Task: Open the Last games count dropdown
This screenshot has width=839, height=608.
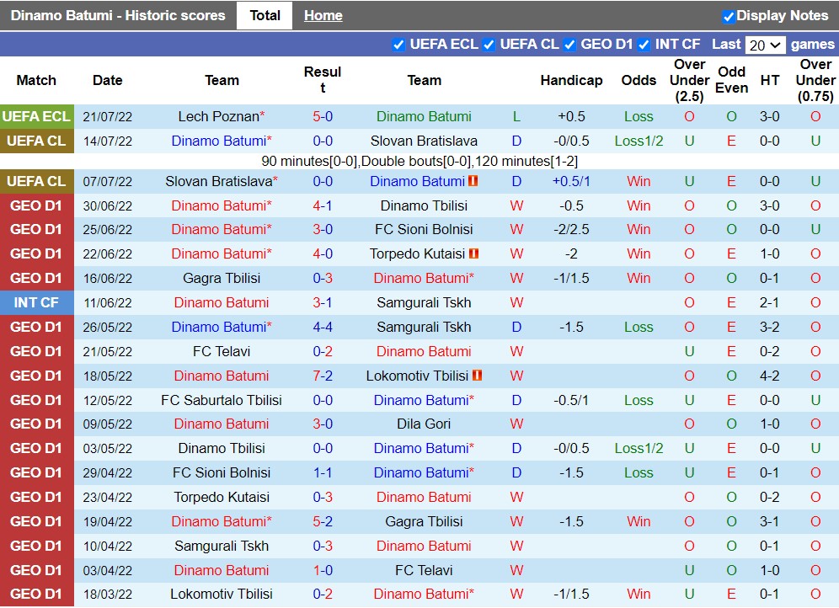Action: [765, 45]
